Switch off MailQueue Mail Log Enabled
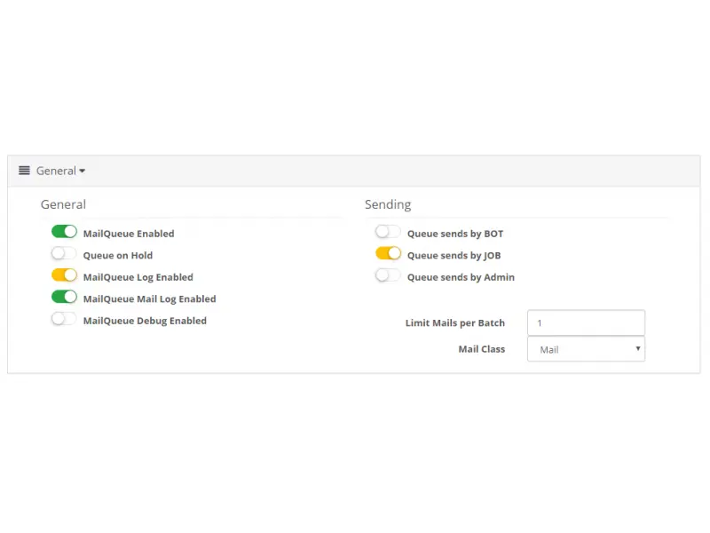 (64, 297)
